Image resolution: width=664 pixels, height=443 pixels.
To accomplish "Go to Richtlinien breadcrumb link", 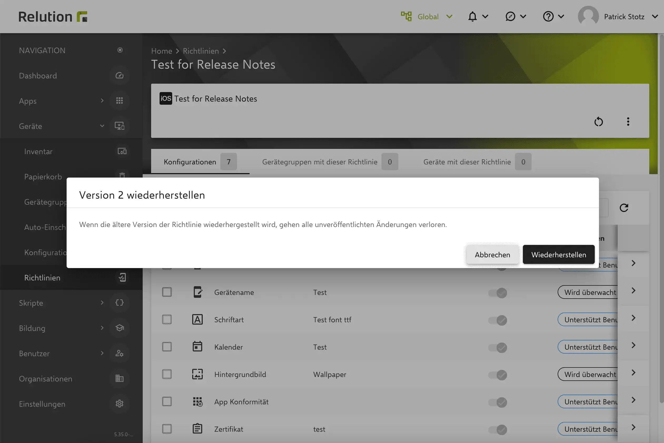I will [x=201, y=51].
